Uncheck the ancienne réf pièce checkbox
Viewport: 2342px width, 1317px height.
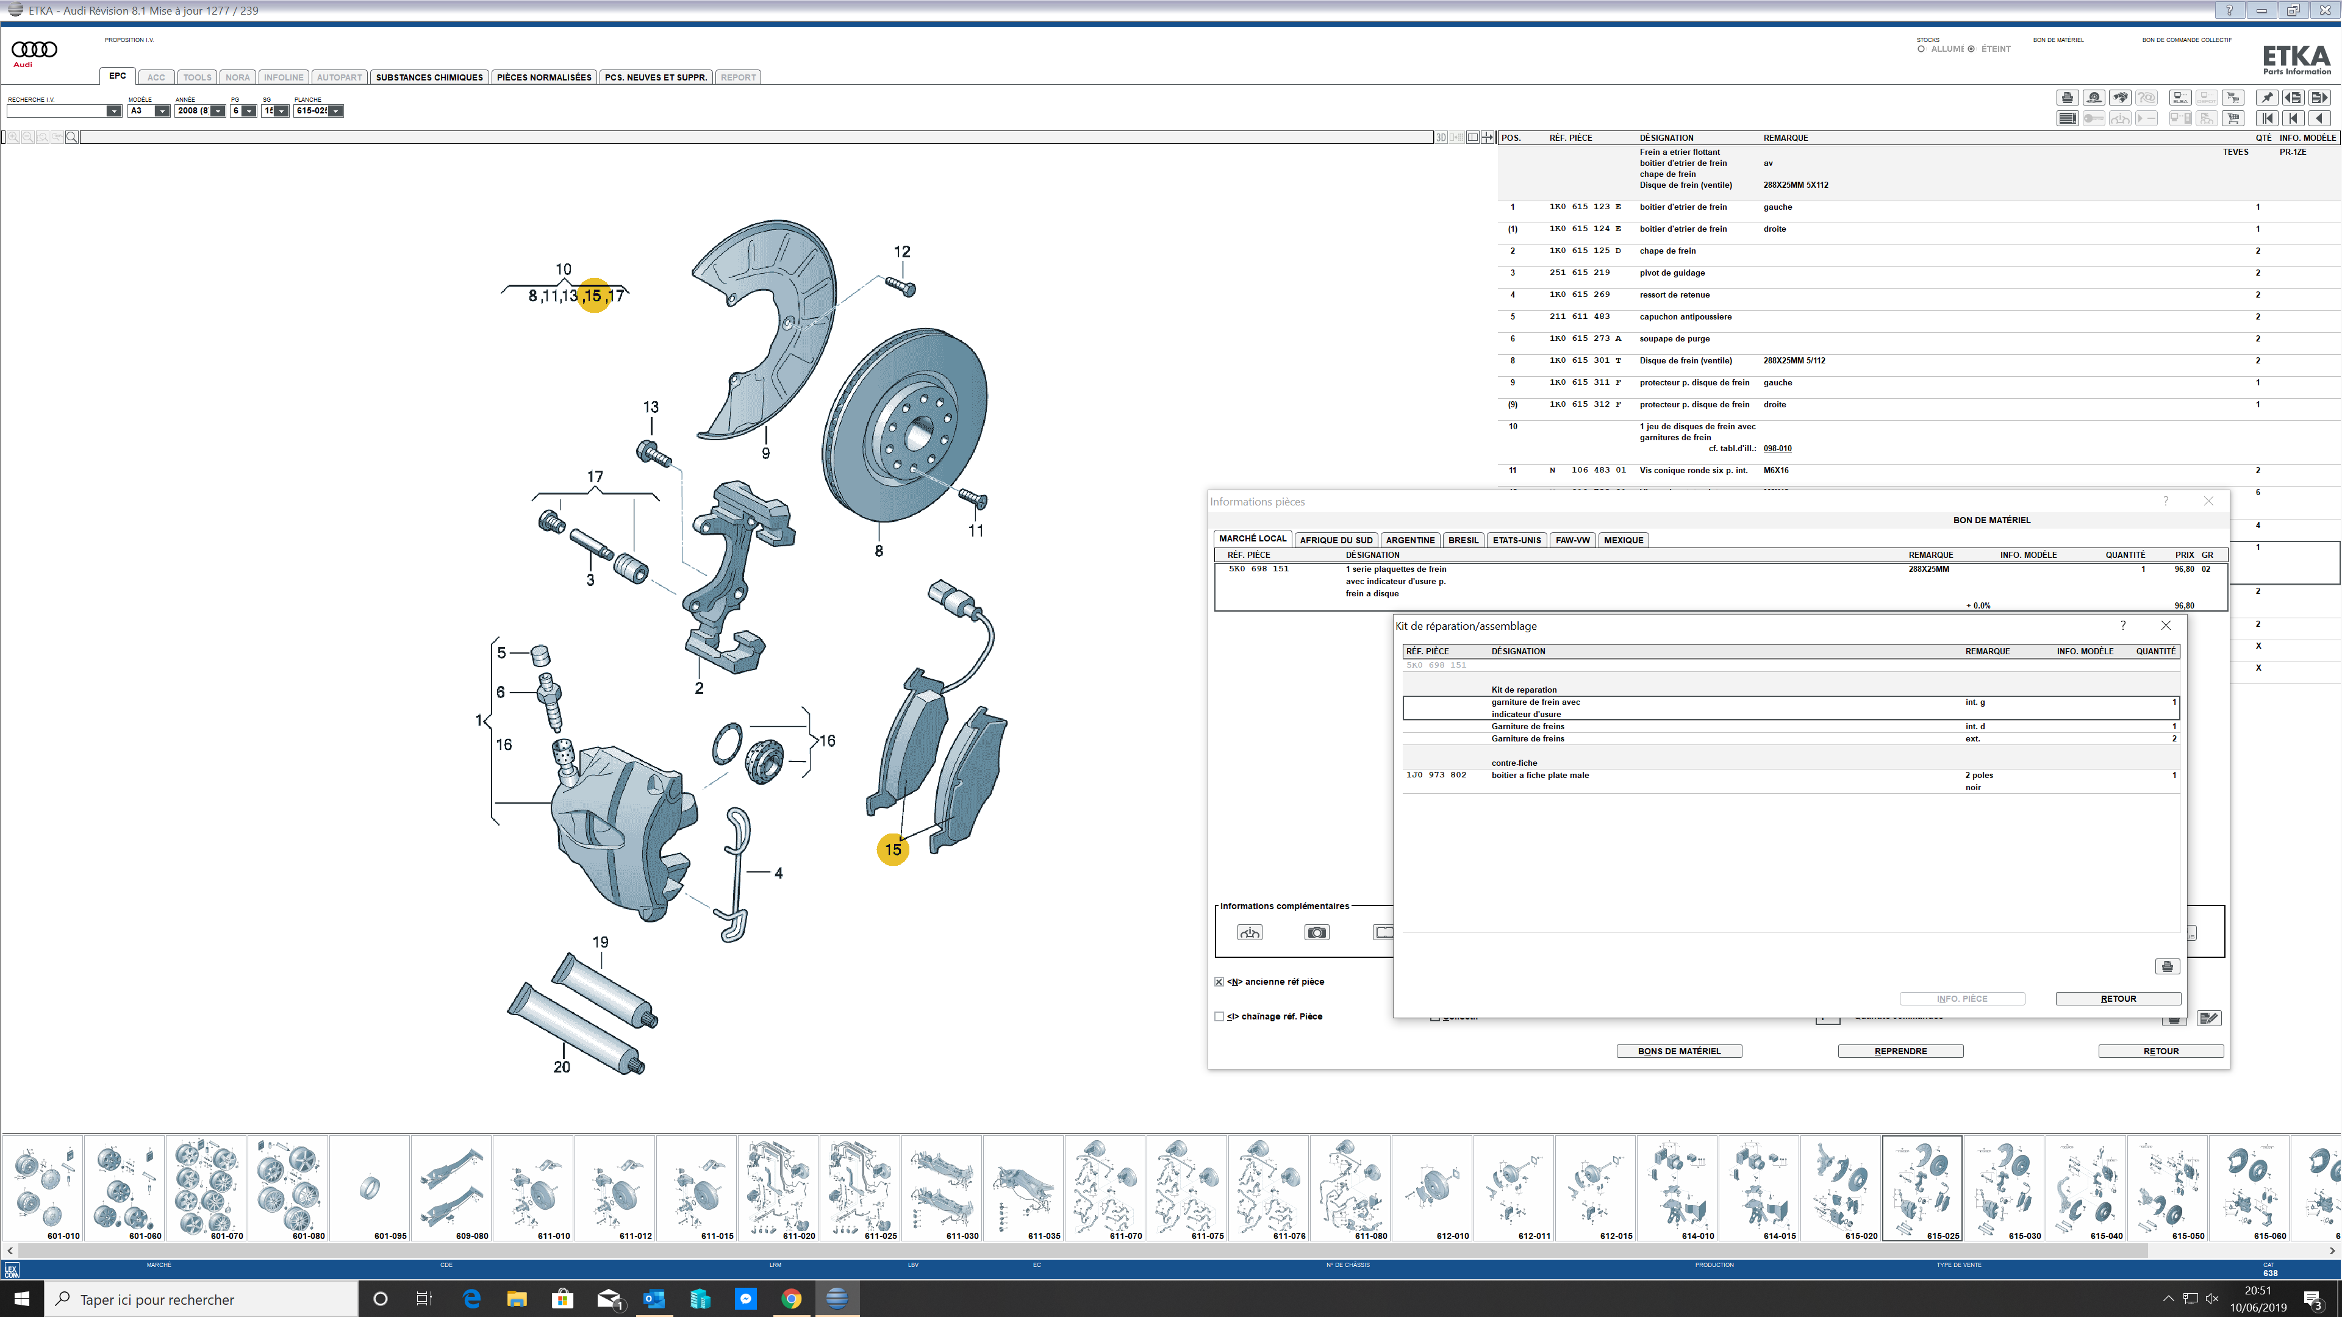point(1219,982)
